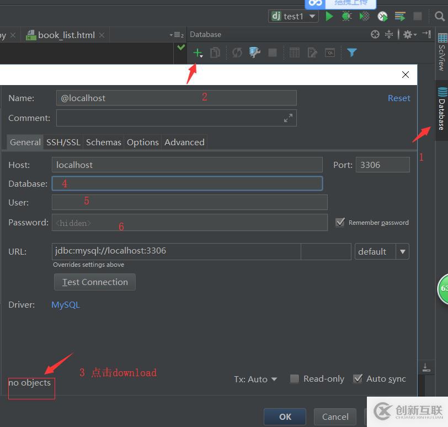
Task: Collapse all in Database panel
Action: [388, 35]
